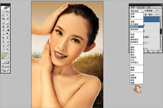The image size is (163, 108).
Task: Click the foreground color swatch
Action: coord(4,55)
